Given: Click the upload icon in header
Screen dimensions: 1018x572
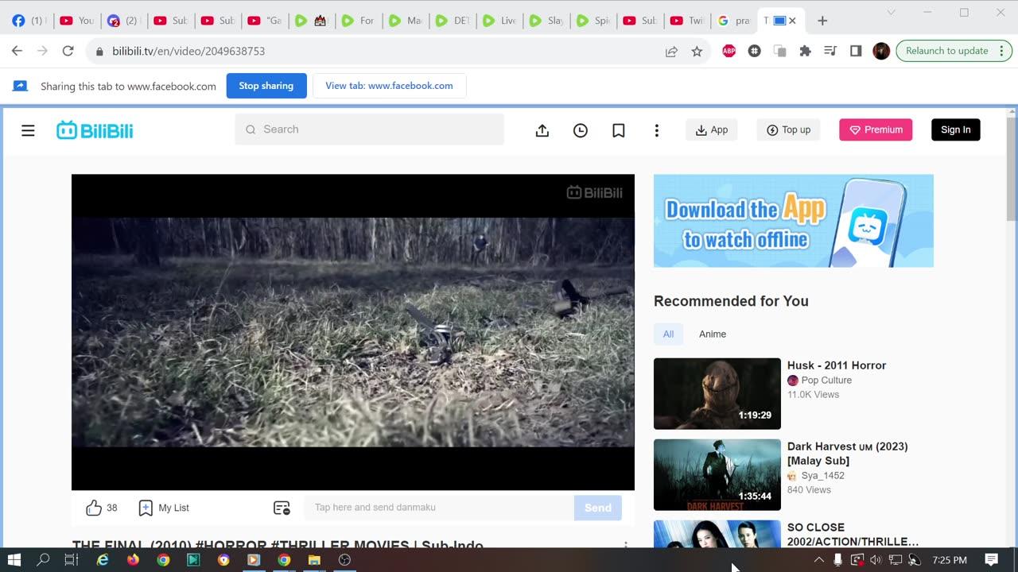Looking at the screenshot, I should tap(542, 130).
